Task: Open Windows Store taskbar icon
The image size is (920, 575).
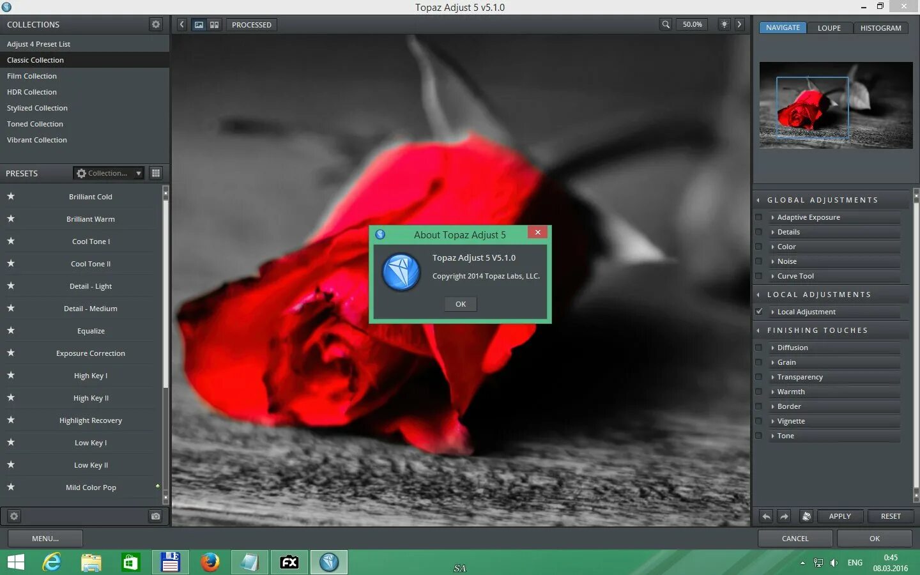Action: tap(130, 562)
